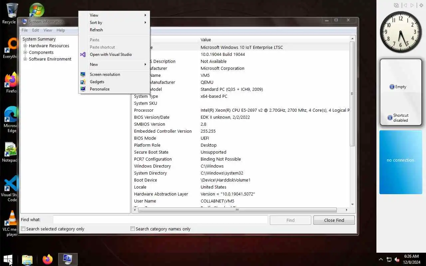This screenshot has width=426, height=266.
Task: Expand the Components tree node
Action: 25,53
